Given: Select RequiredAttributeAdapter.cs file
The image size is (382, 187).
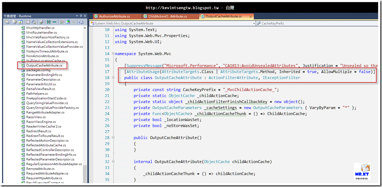Looking at the screenshot, I should (x=47, y=173).
